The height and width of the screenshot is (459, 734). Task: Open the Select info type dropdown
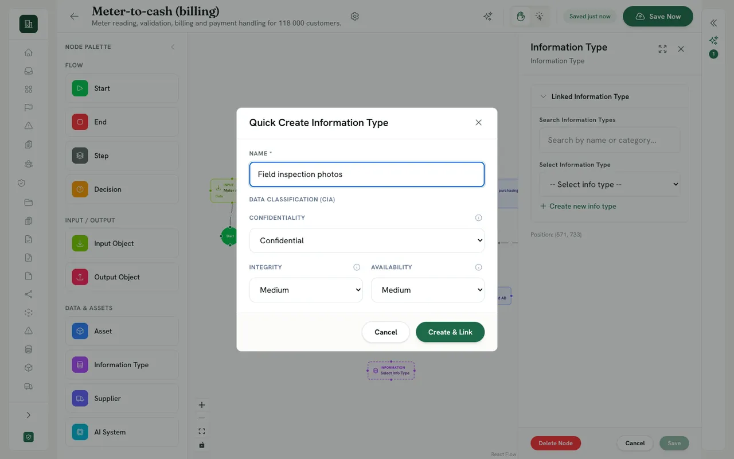610,185
